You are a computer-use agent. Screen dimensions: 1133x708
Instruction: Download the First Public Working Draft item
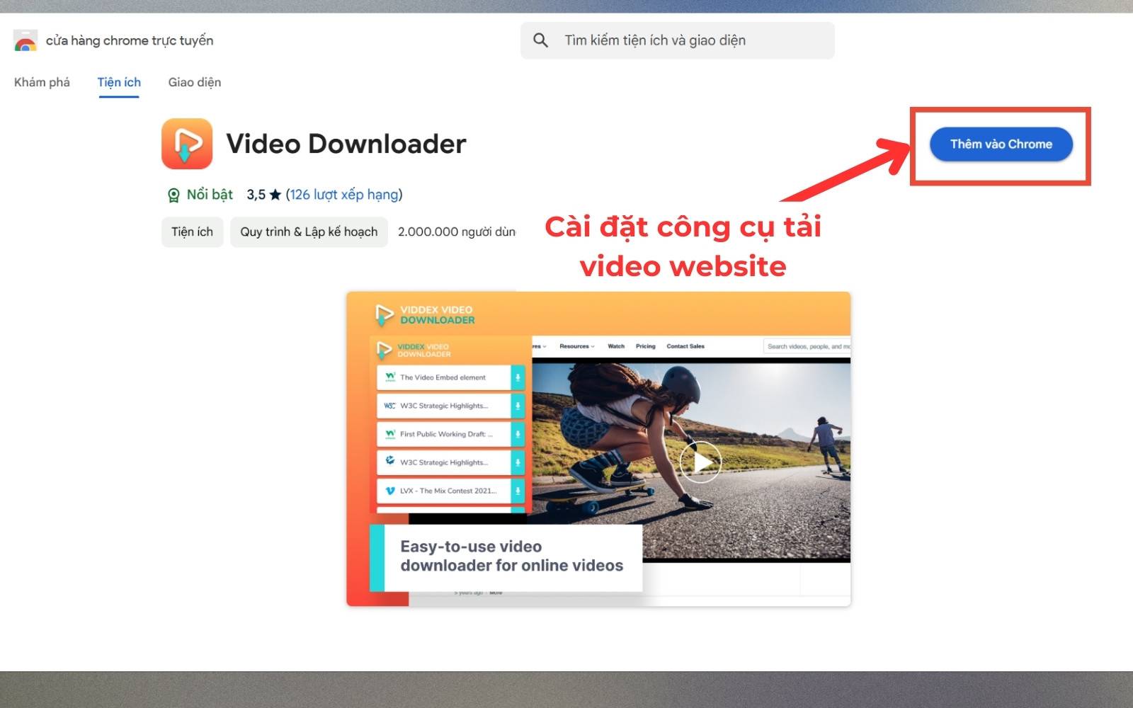[518, 434]
